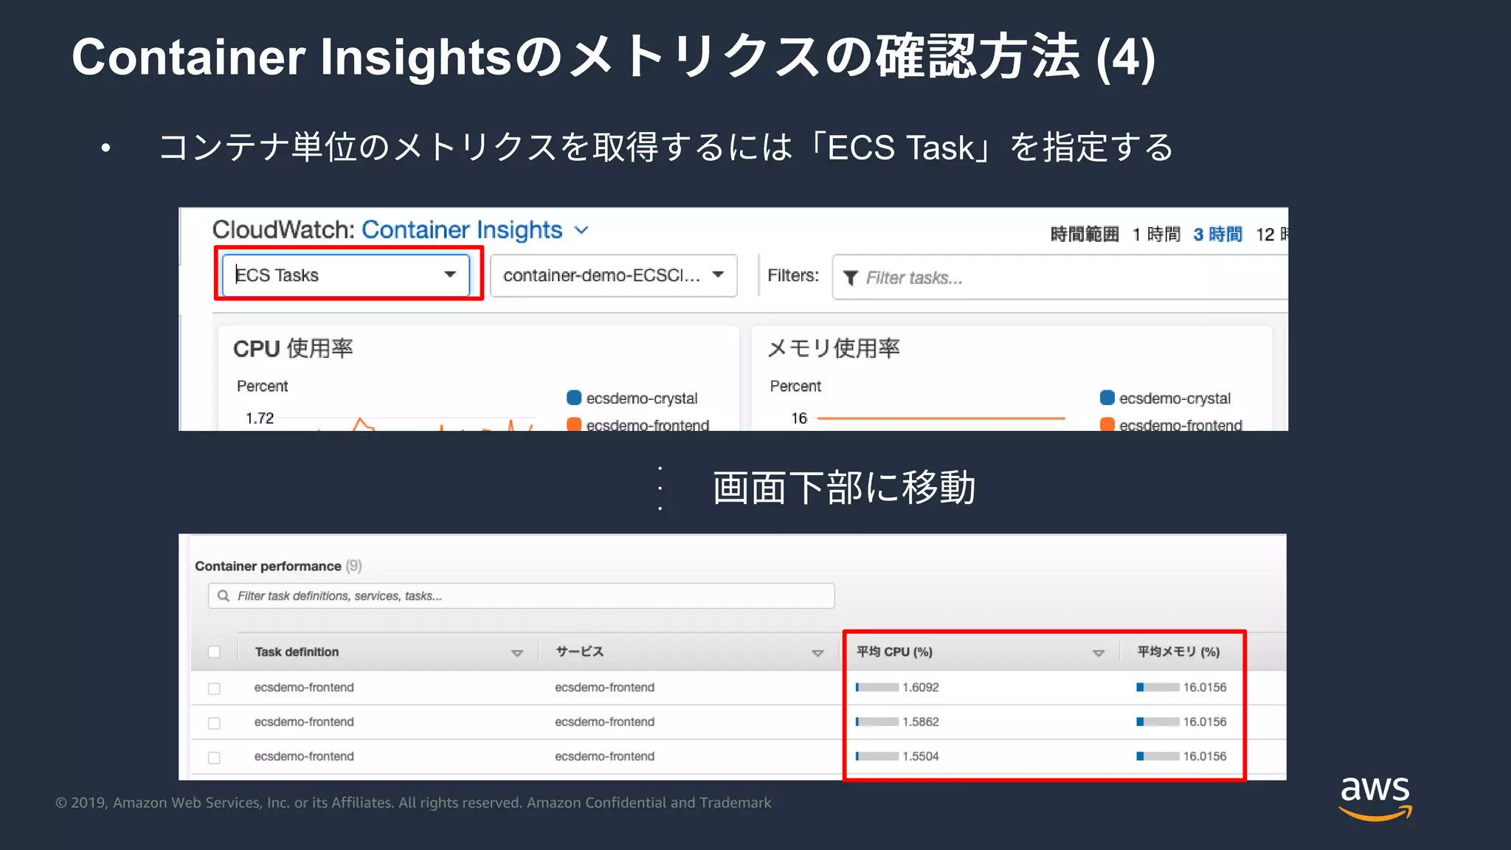
Task: Click the サービス column header
Action: coord(580,652)
